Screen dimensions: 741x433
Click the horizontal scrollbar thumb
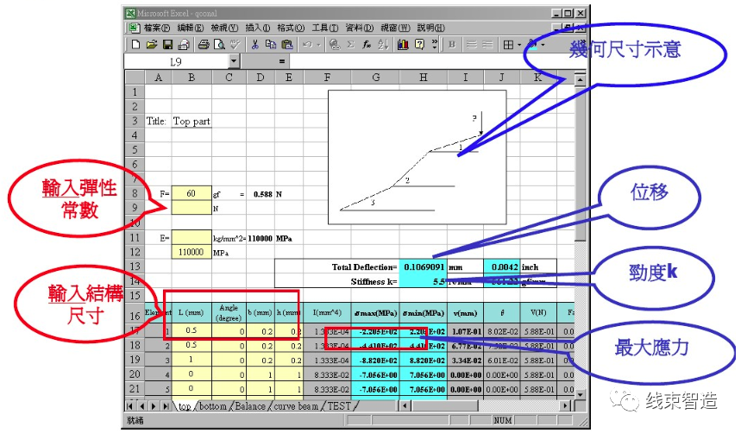(x=444, y=406)
